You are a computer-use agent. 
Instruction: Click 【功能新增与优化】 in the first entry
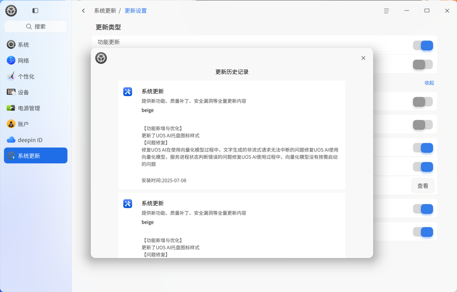163,129
